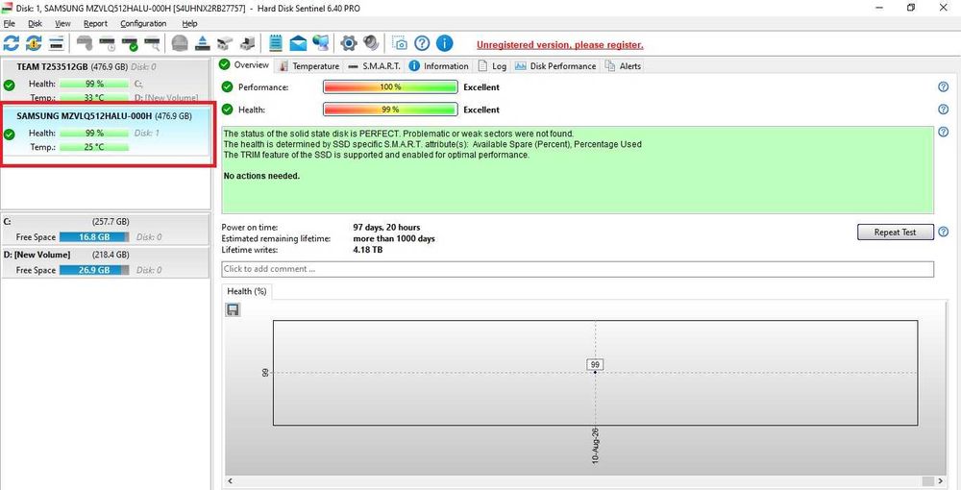Open the File menu
This screenshot has height=490, width=961.
pos(10,23)
